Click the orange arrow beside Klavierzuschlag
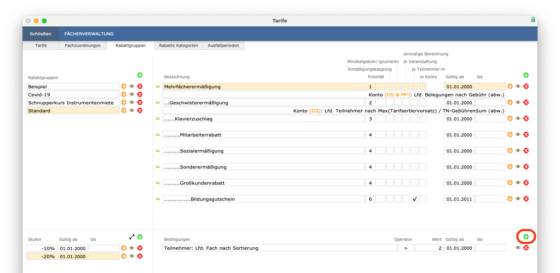 [x=510, y=118]
